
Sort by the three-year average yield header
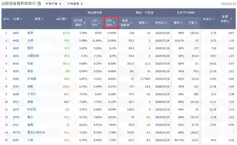point(96,23)
